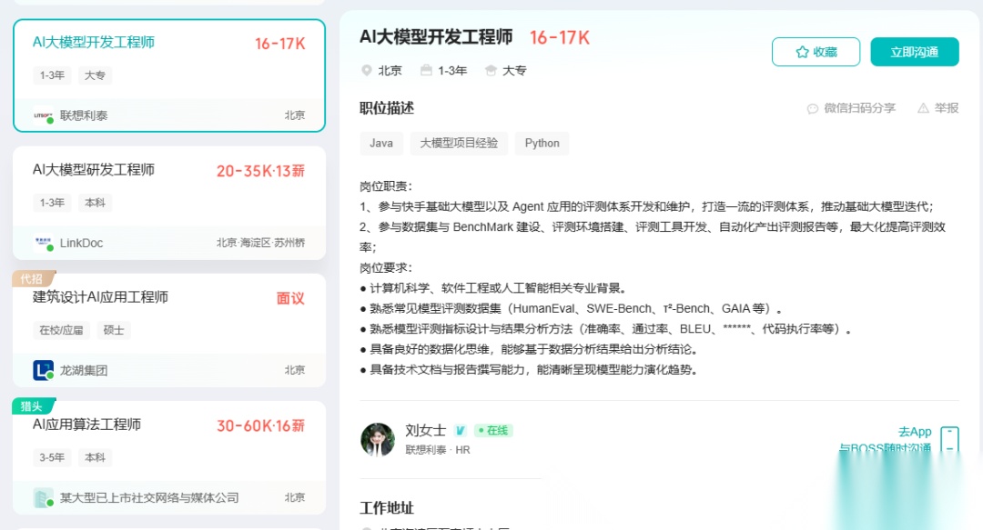Click 联想利泰 · HR recruiter subtitle
The image size is (983, 530).
tap(438, 450)
